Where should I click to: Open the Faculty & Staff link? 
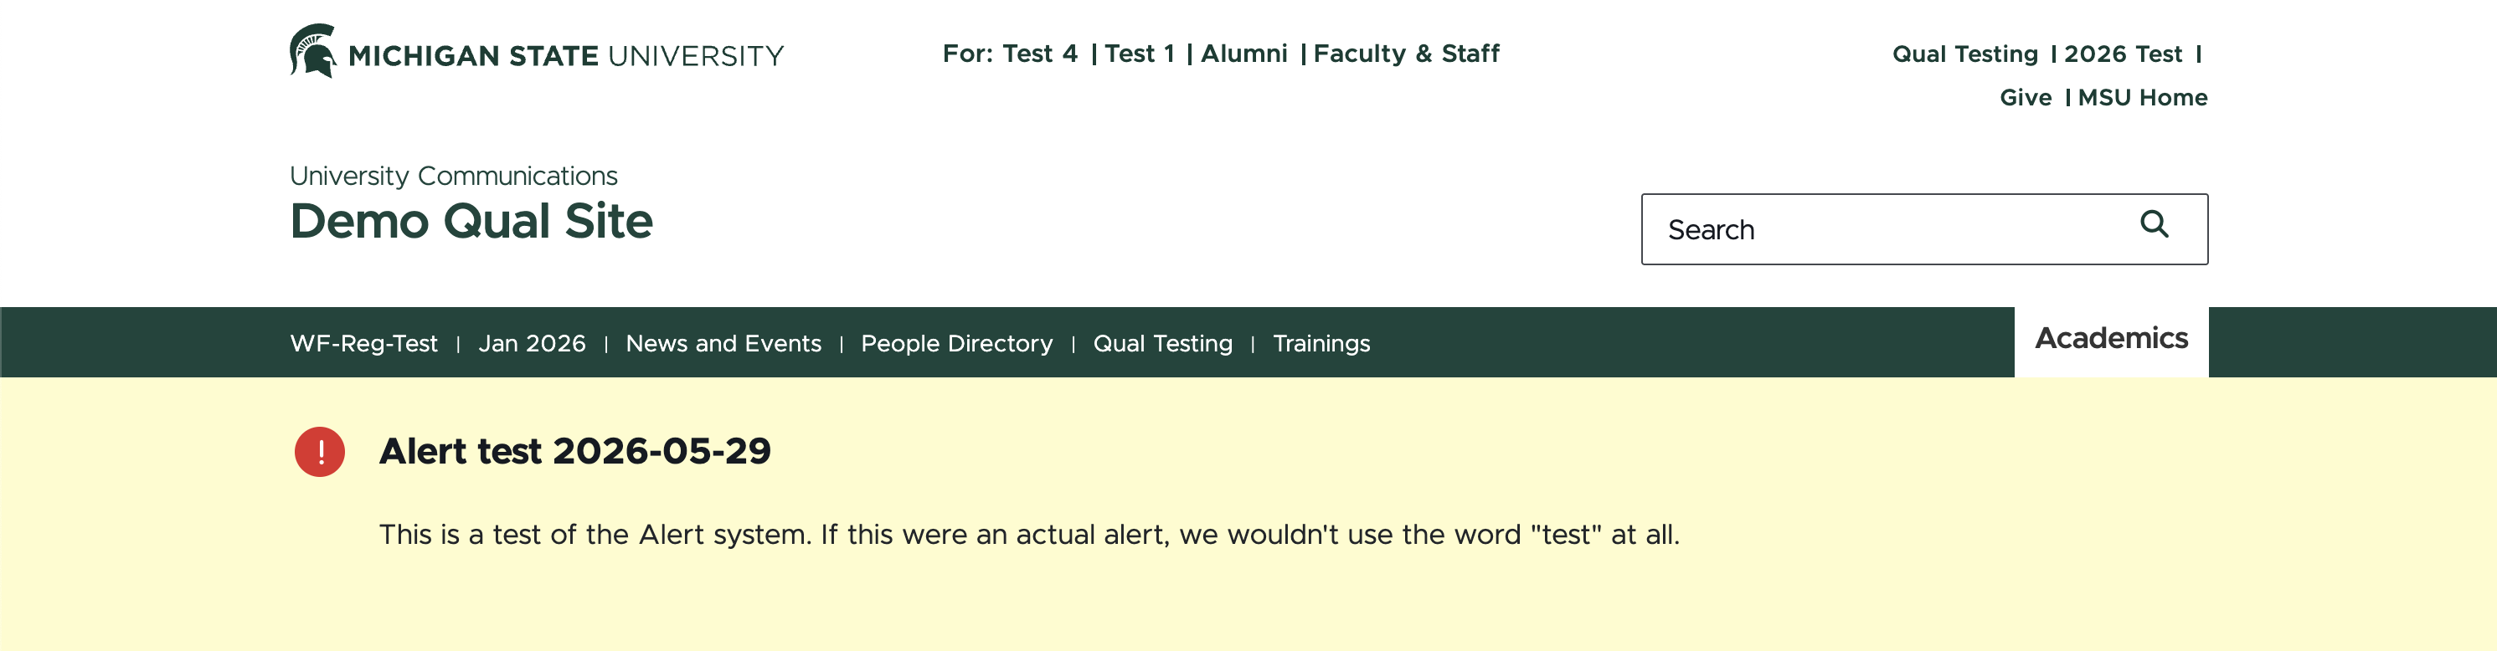click(x=1406, y=54)
